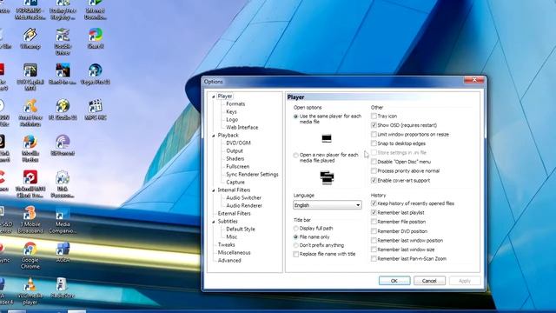
Task: Enable Remember File position
Action: pos(374,222)
